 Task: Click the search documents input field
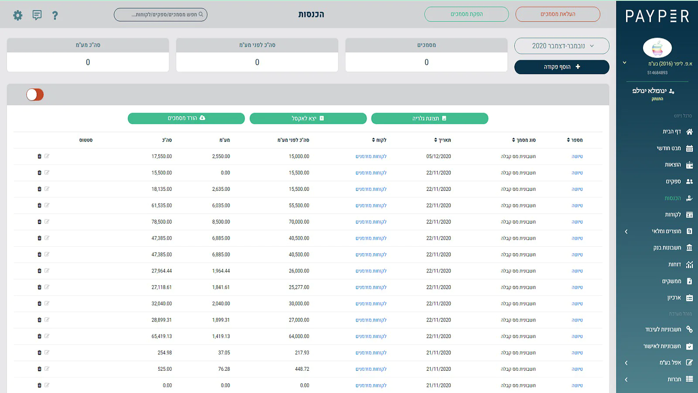point(161,15)
